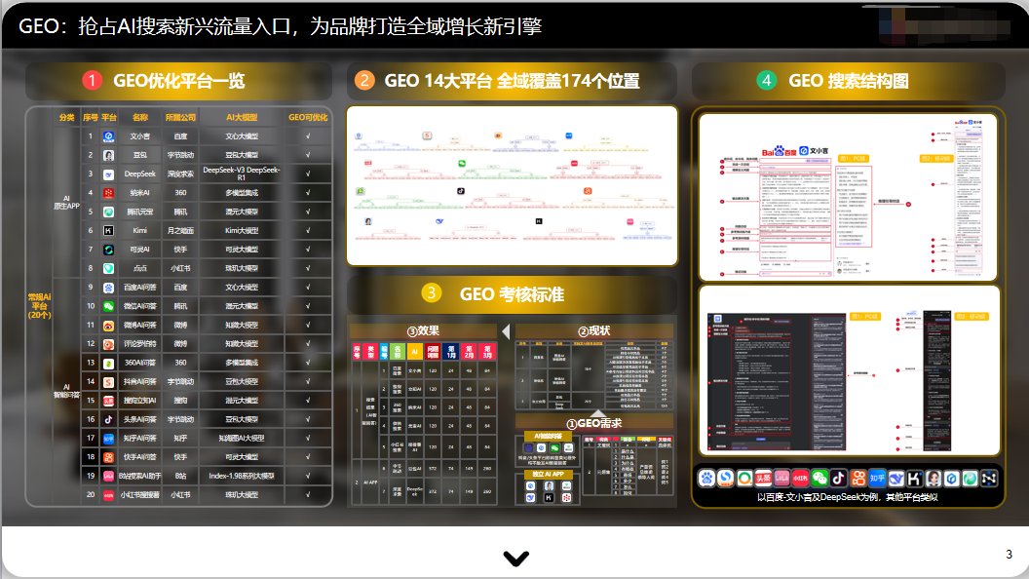Click the Kimi大模型 cell

[x=242, y=231]
